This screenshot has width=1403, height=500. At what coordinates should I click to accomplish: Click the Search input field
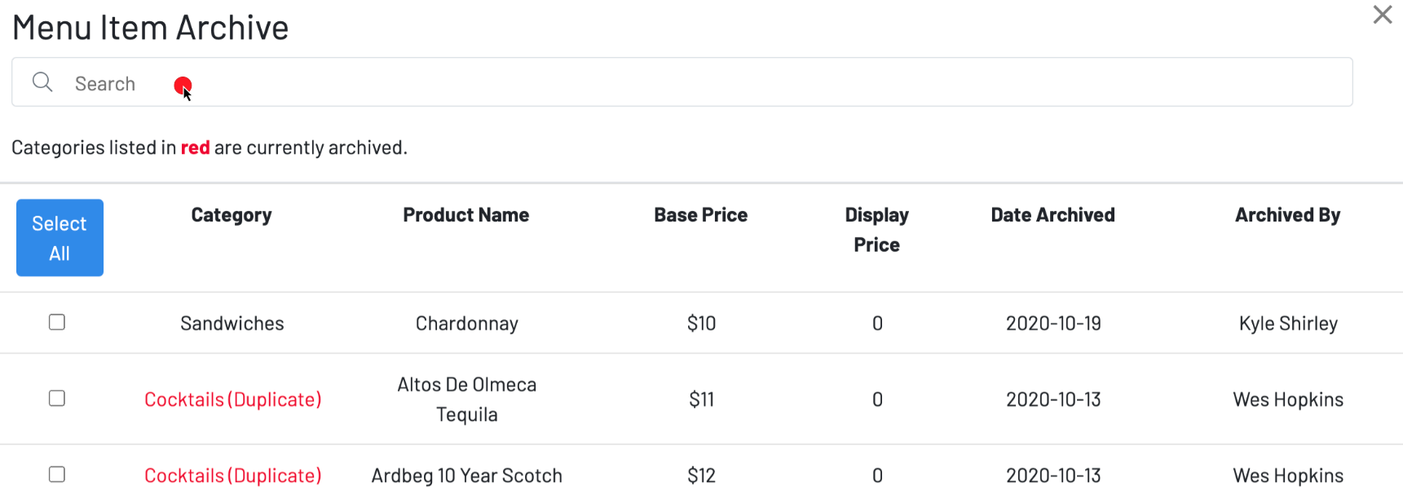(x=682, y=82)
